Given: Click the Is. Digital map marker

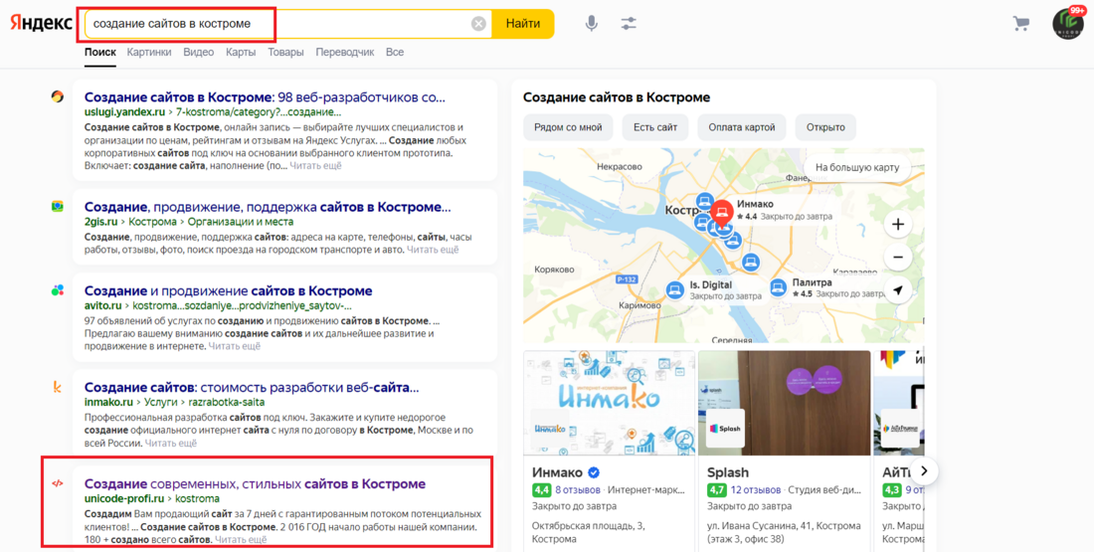Looking at the screenshot, I should point(674,290).
